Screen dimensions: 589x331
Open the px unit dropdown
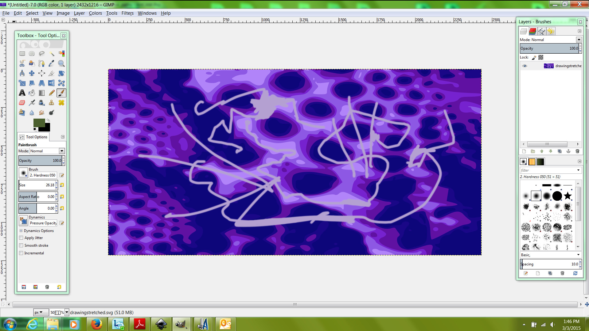click(41, 313)
